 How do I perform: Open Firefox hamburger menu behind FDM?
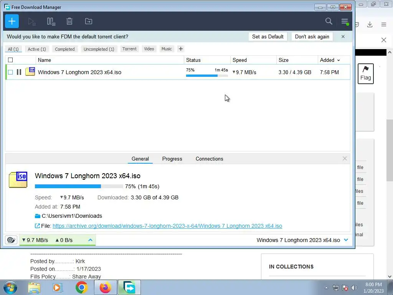click(x=384, y=24)
